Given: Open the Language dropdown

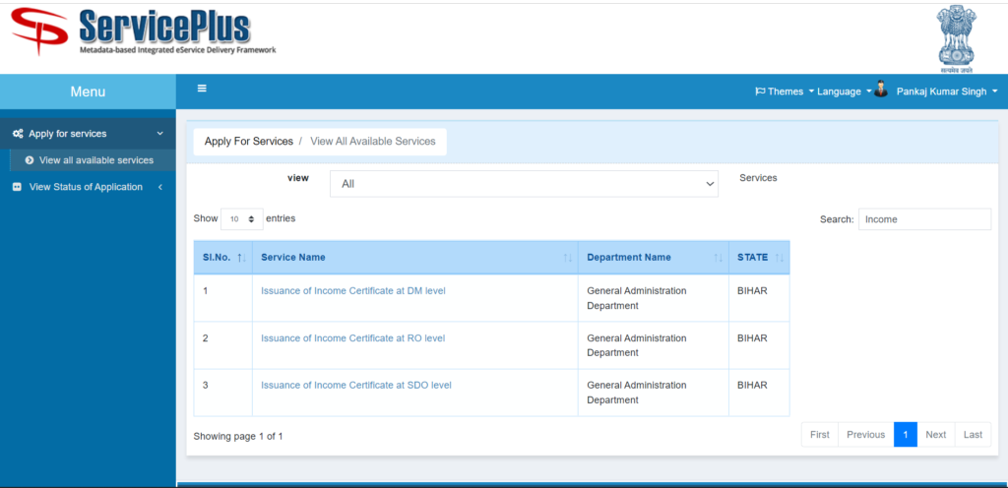Looking at the screenshot, I should pos(844,91).
